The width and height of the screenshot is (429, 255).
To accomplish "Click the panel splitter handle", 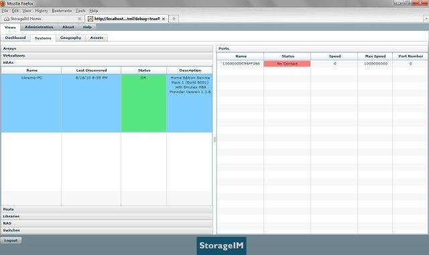I will [214, 140].
